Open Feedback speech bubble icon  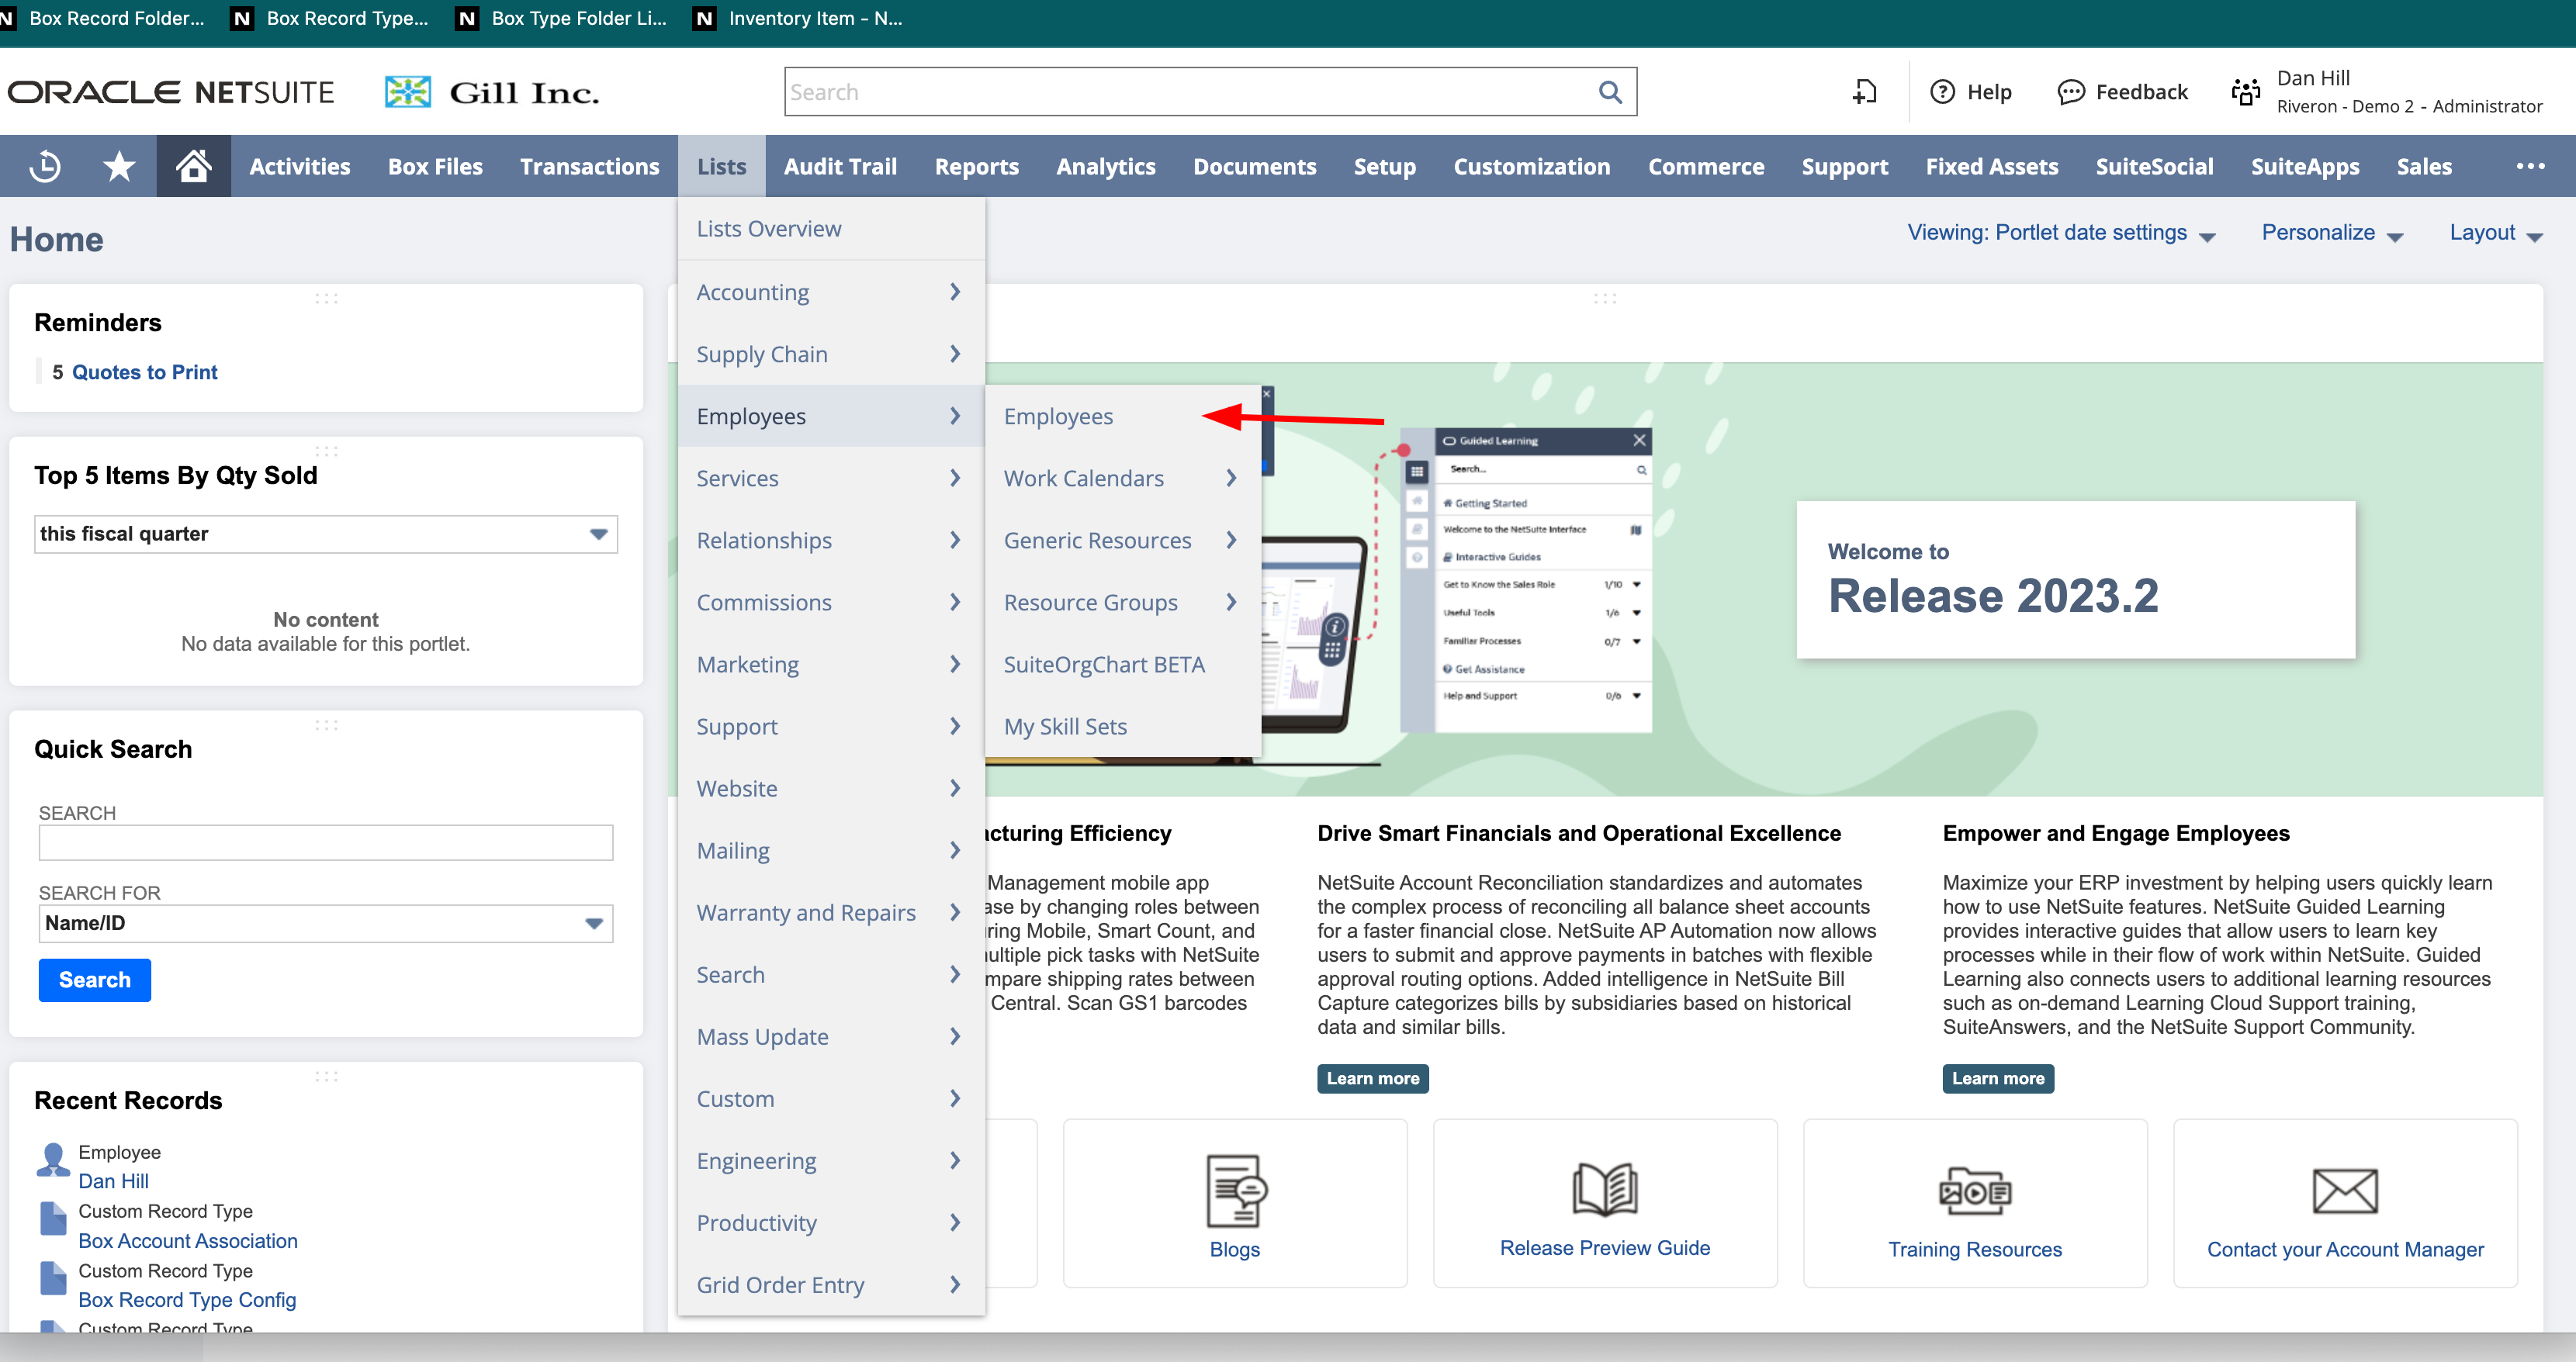[2070, 92]
